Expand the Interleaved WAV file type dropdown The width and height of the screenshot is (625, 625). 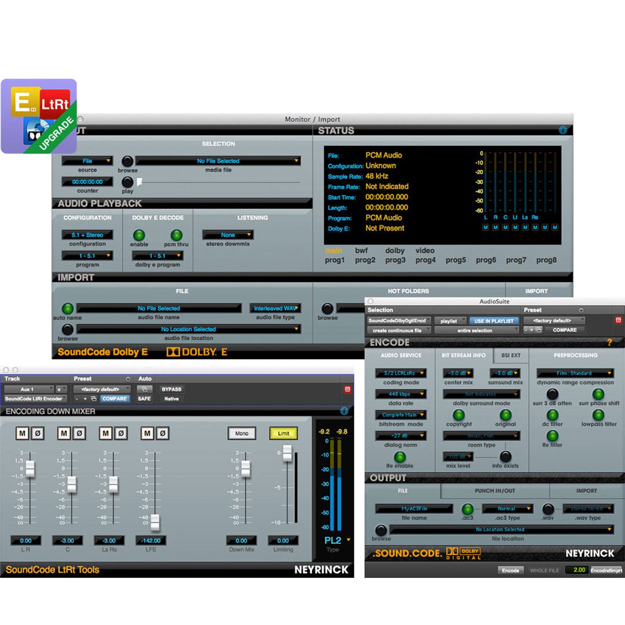pyautogui.click(x=275, y=308)
